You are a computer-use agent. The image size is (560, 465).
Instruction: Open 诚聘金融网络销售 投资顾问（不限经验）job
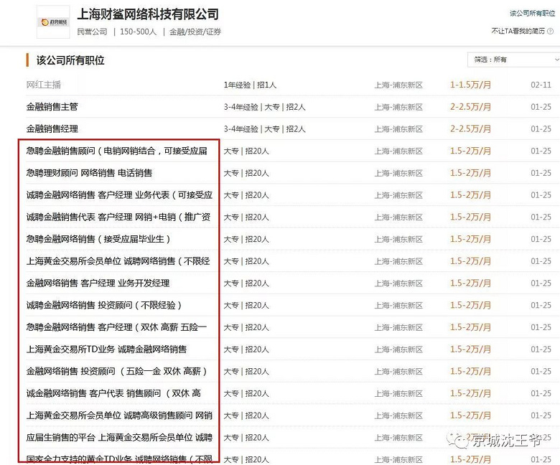point(104,306)
